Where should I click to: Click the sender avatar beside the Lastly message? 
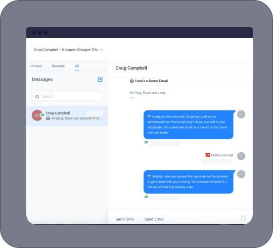point(241,114)
